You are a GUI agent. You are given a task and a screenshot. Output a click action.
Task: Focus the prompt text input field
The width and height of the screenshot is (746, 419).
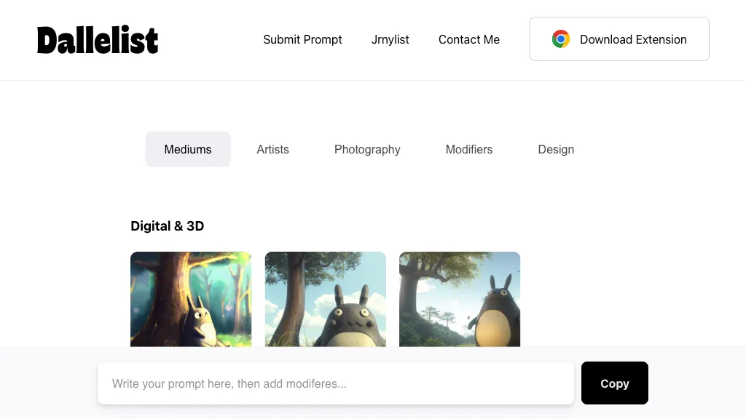tap(335, 383)
